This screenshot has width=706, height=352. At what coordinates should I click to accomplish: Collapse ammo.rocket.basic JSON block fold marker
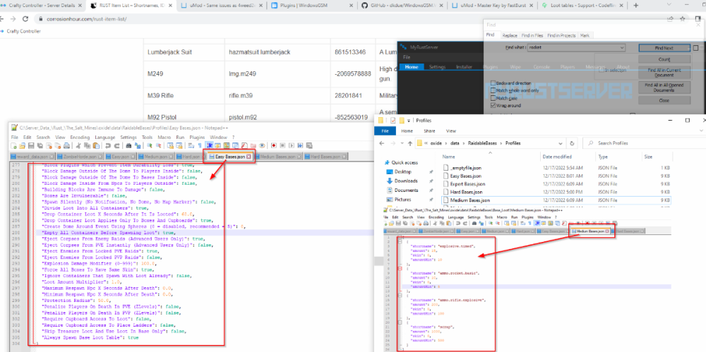(400, 269)
